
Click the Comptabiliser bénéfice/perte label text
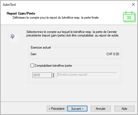(x=53, y=66)
